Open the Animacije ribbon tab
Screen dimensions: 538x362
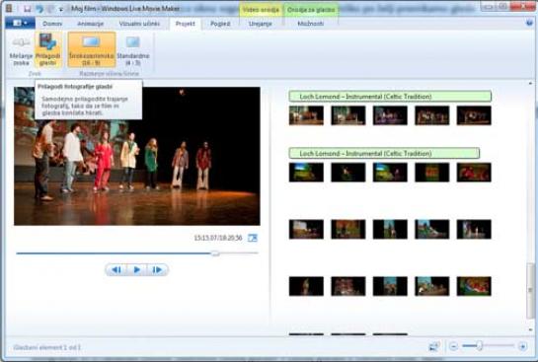(x=90, y=24)
